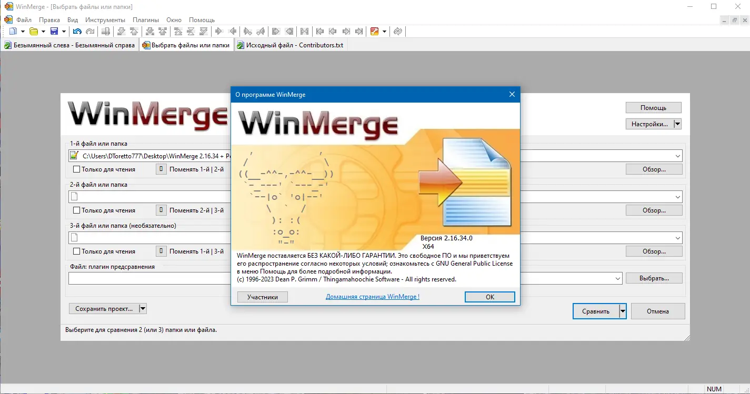750x394 pixels.
Task: Expand the precompare plugin combo box
Action: [x=618, y=278]
